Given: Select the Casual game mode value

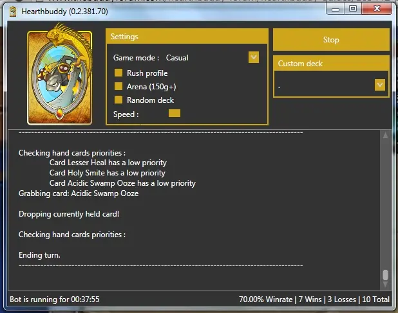Looking at the screenshot, I should [x=177, y=58].
